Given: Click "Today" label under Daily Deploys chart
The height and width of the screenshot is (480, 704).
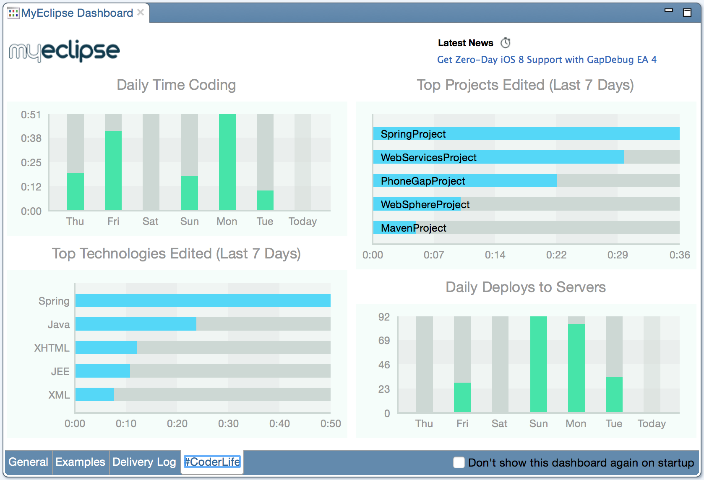Looking at the screenshot, I should [x=652, y=424].
